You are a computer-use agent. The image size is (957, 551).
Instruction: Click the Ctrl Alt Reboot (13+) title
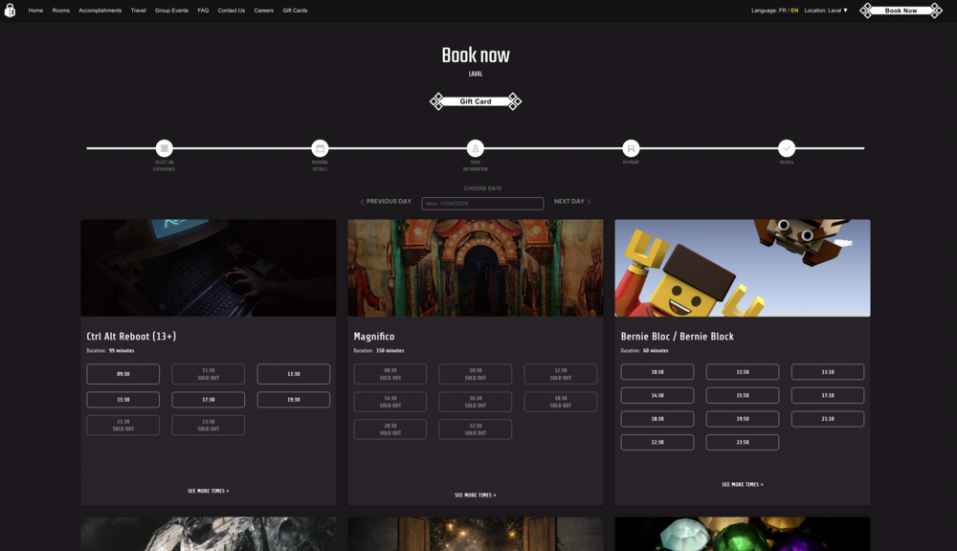point(131,336)
